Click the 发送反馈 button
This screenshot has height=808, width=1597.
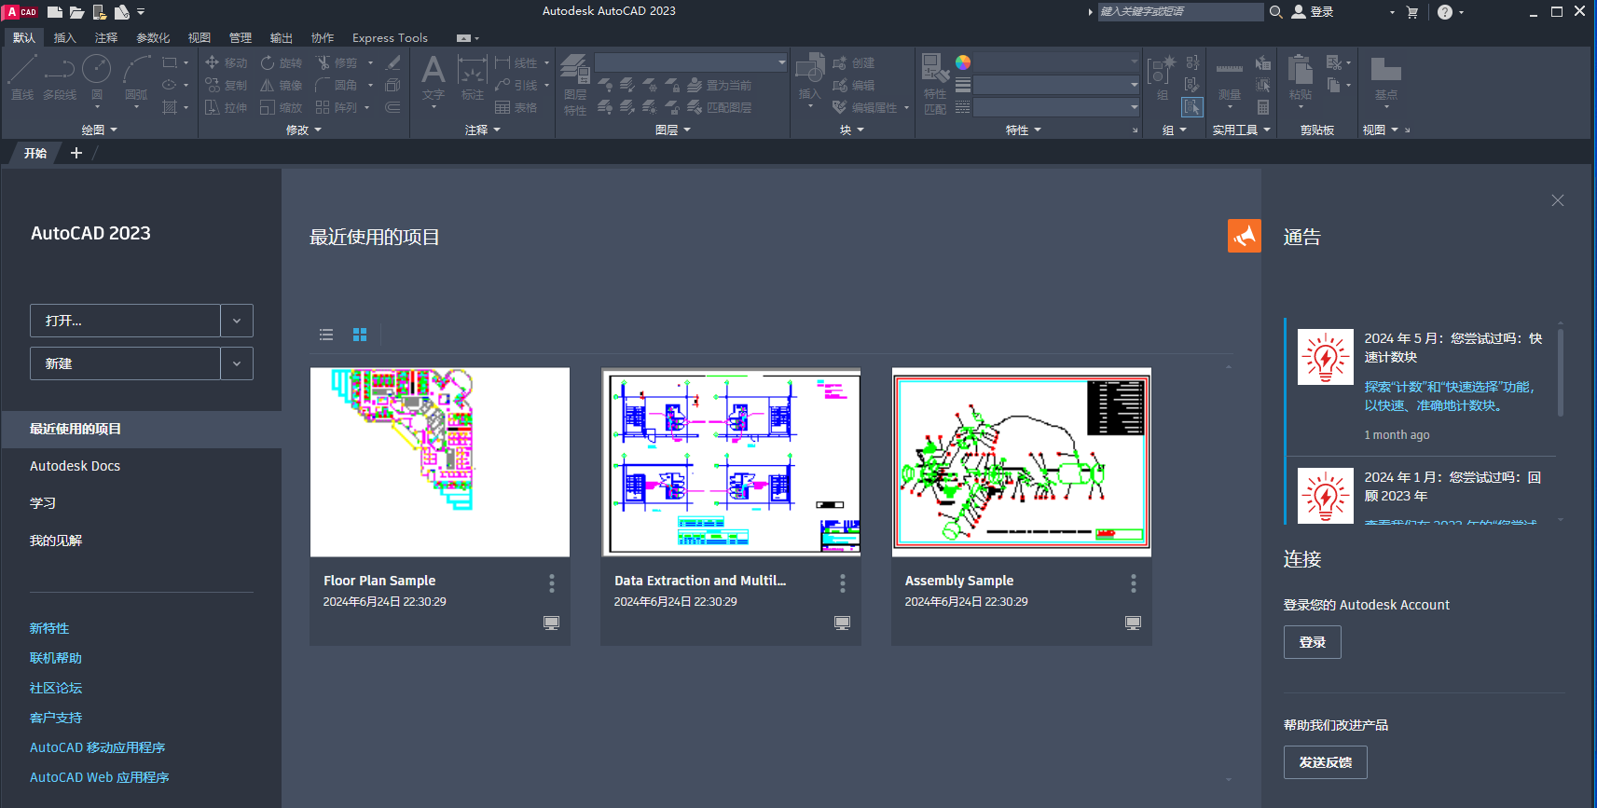click(1326, 762)
